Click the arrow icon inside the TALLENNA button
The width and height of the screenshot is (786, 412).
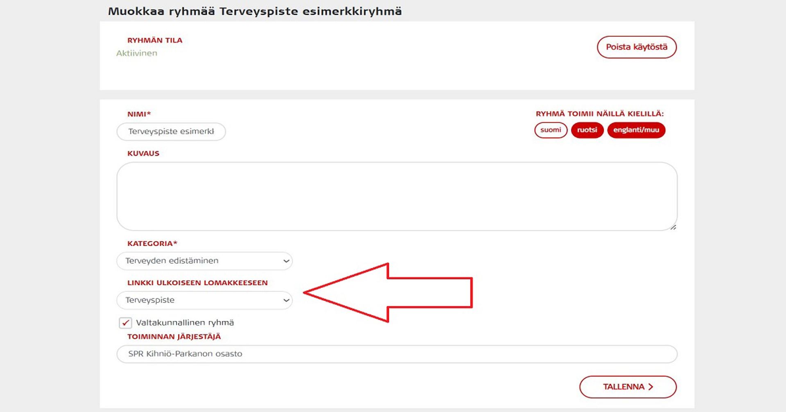[x=650, y=387]
